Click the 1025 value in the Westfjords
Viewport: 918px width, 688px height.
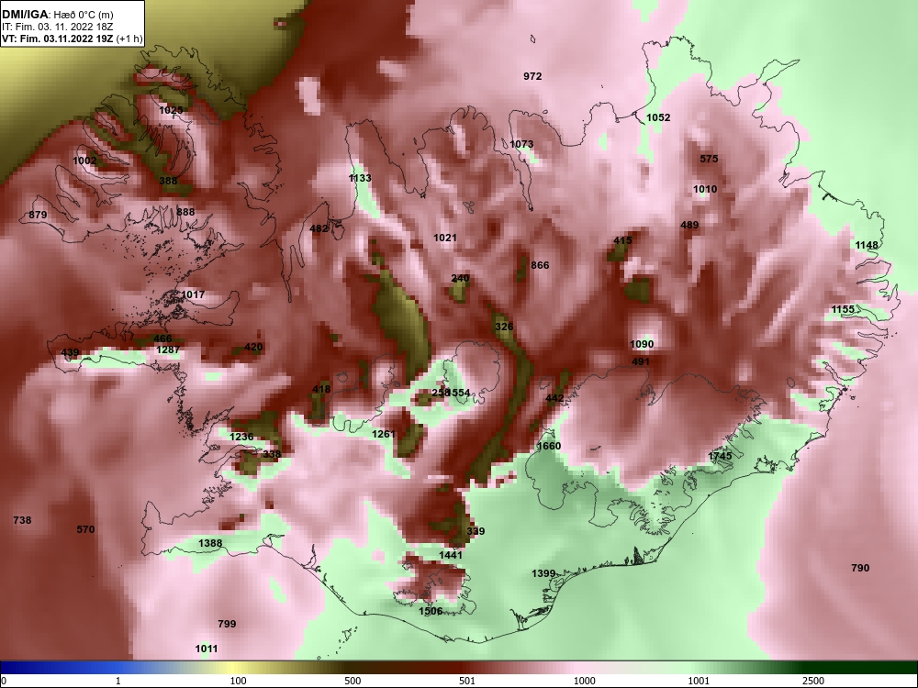(171, 110)
